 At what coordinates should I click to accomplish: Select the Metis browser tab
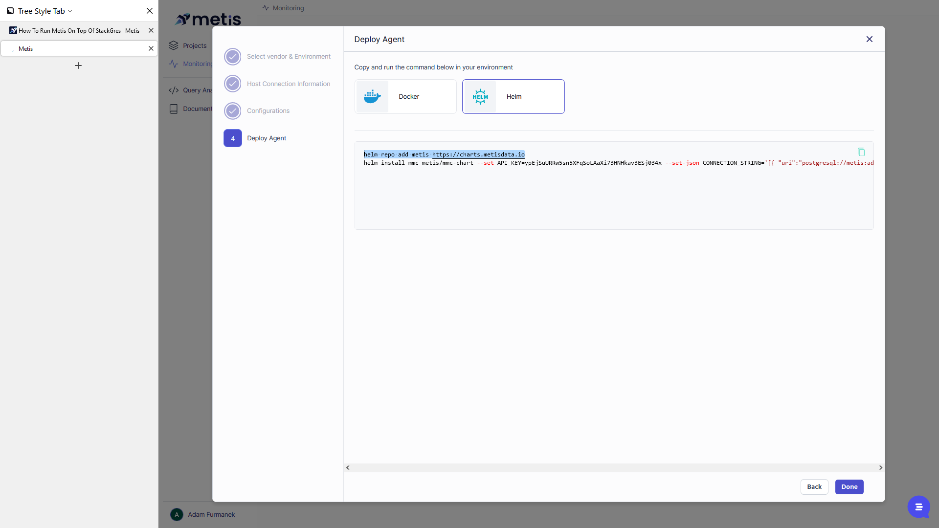click(78, 48)
